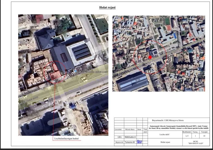This screenshot has height=150, width=213.
Task: Click "Buyurtmachi: J.SH.Mirzayeva Sitora" text
Action: (168, 120)
